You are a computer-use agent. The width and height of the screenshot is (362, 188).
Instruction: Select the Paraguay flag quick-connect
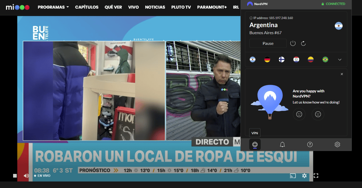tap(296, 60)
